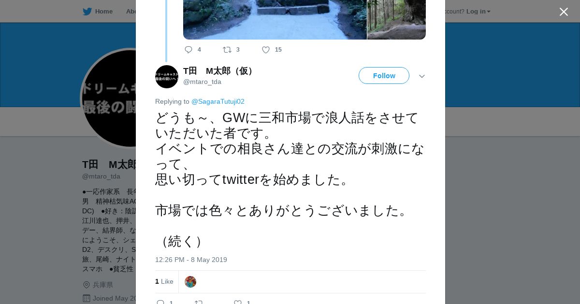The image size is (580, 304).
Task: Click the author's round profile avatar
Action: click(167, 77)
